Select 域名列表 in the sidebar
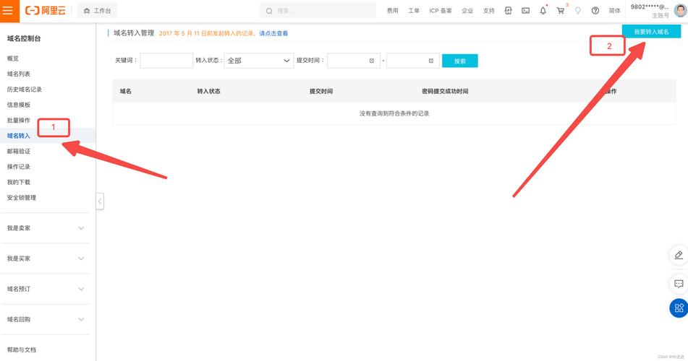Image resolution: width=688 pixels, height=361 pixels. [19, 74]
